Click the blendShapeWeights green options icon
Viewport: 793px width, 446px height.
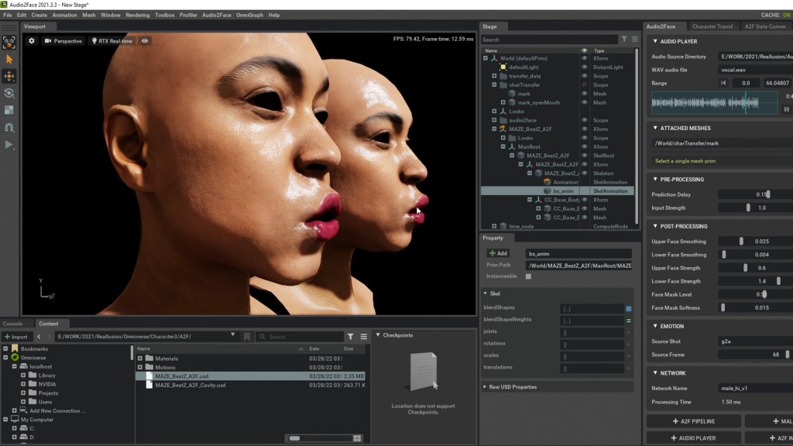(x=629, y=321)
